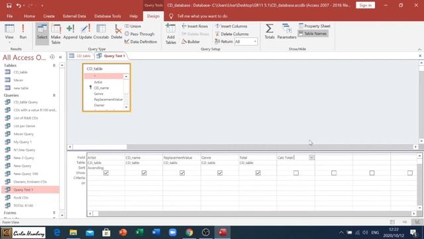Toggle Table Names row display
The height and width of the screenshot is (239, 424).
tap(313, 34)
